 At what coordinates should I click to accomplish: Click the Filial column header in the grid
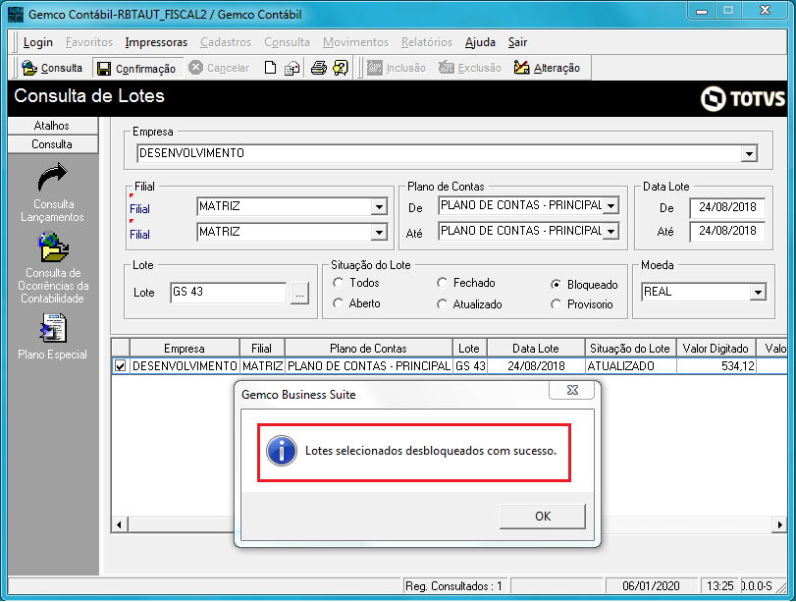click(261, 349)
